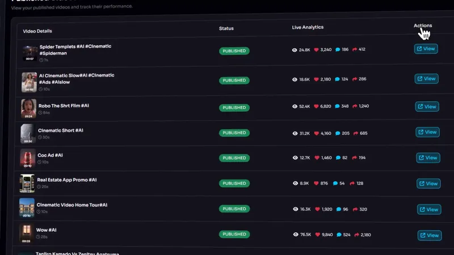Click the comments bubble icon for Spider Templets
The image size is (454, 255).
point(338,49)
